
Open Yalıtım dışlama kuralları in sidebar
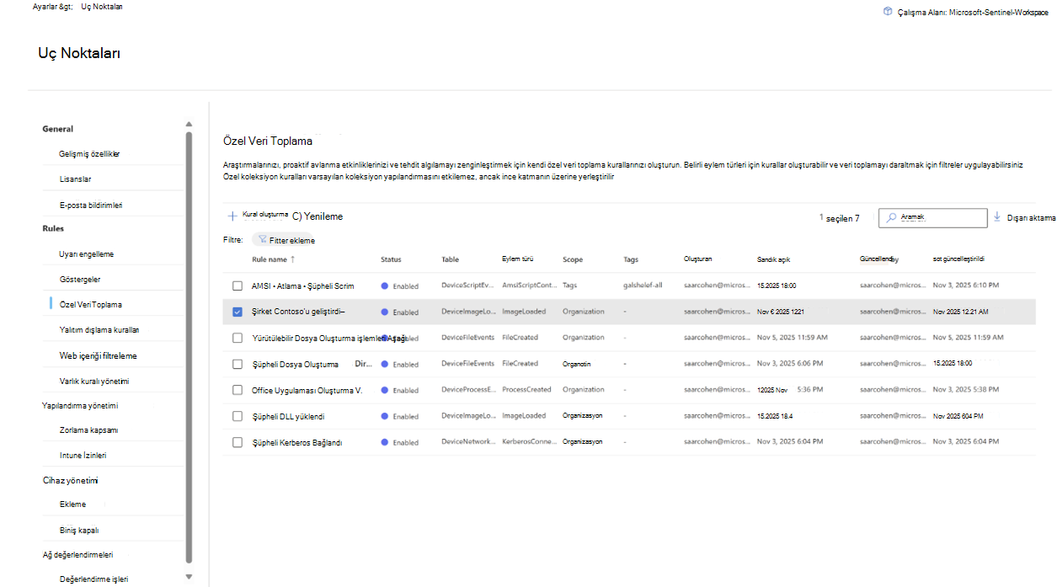pyautogui.click(x=99, y=329)
